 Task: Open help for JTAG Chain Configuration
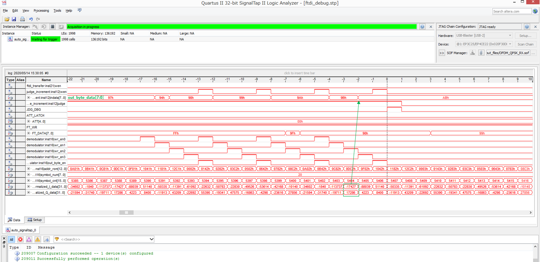pos(527,27)
